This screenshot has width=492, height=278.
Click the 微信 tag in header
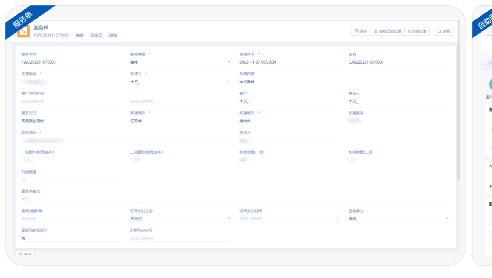point(113,35)
